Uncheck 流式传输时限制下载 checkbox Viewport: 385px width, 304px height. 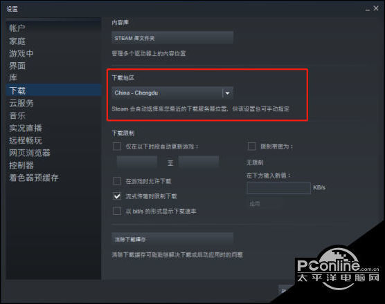(117, 196)
